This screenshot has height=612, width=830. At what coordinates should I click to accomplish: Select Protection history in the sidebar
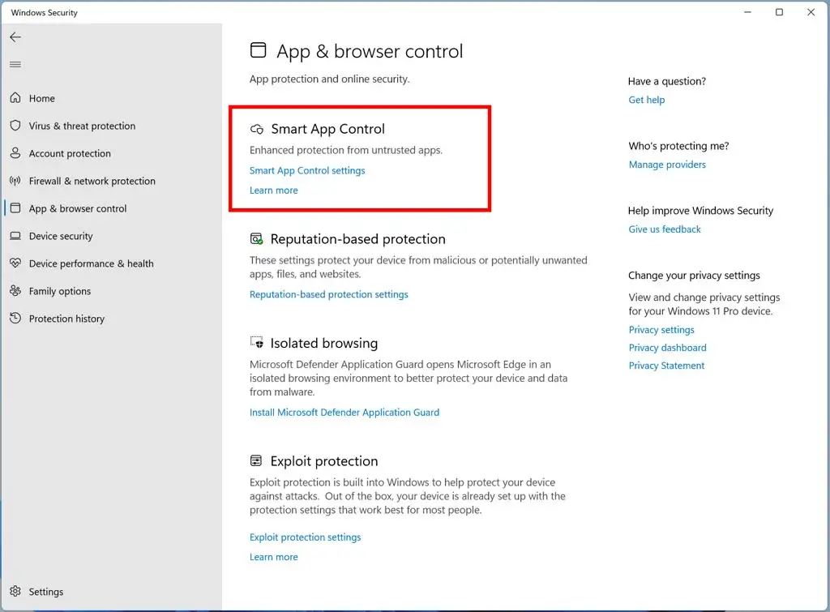coord(66,319)
